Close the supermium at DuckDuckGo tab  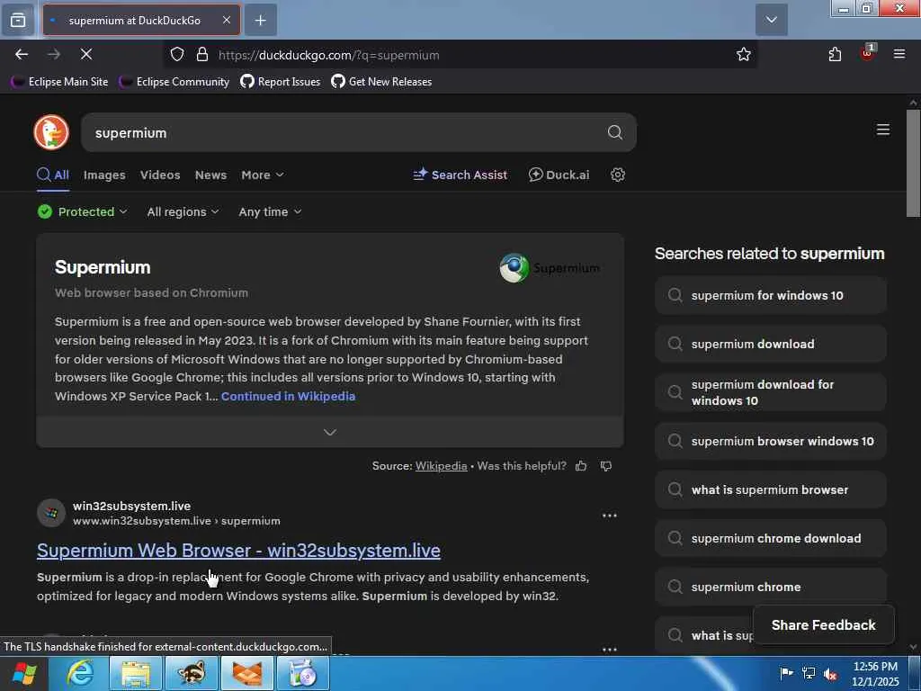coord(226,20)
